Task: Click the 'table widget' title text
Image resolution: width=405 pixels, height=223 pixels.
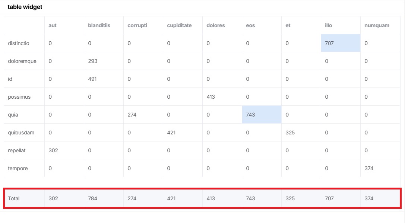Action: tap(25, 7)
